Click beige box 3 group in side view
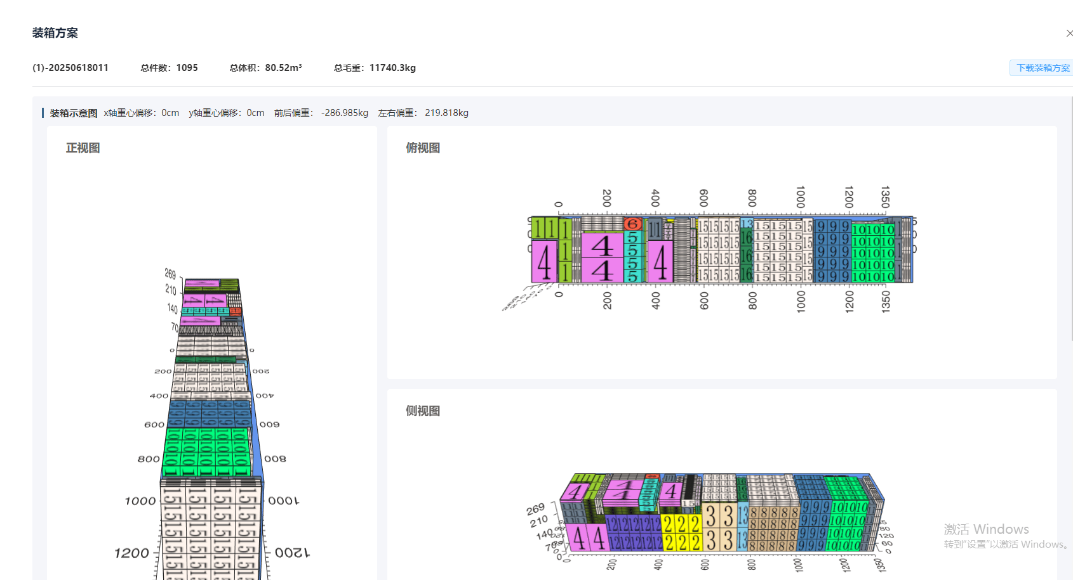This screenshot has width=1073, height=580. pyautogui.click(x=719, y=527)
